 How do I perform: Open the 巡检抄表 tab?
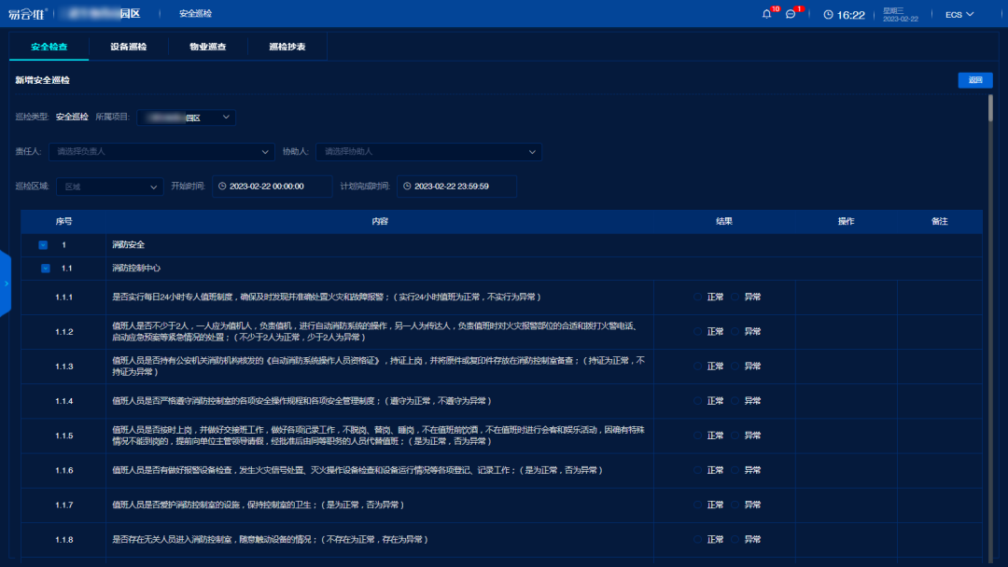tap(287, 47)
